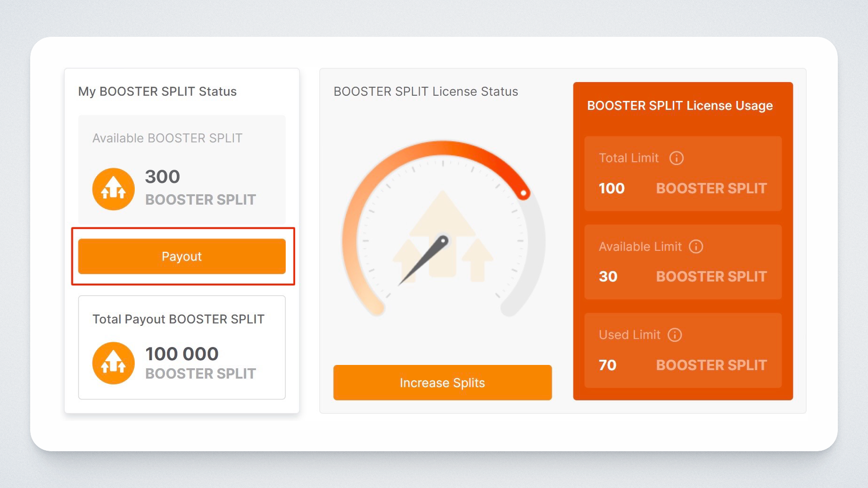Click the Available BOOSTER SPLIT label
This screenshot has height=488, width=868.
[x=167, y=138]
